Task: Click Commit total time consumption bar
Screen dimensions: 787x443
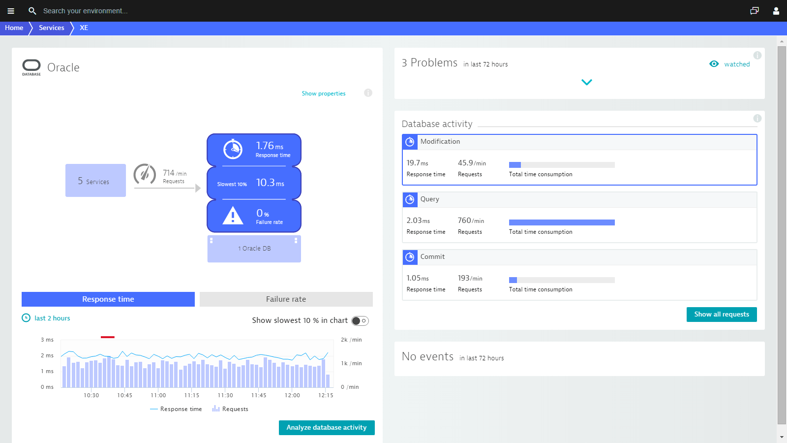Action: tap(562, 280)
